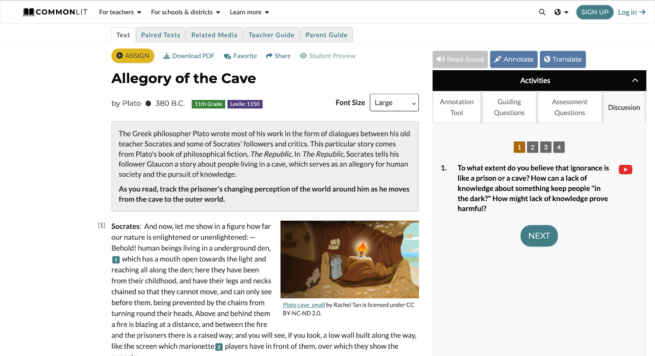
Task: Click the Allegory of the Cave title
Action: pyautogui.click(x=184, y=78)
